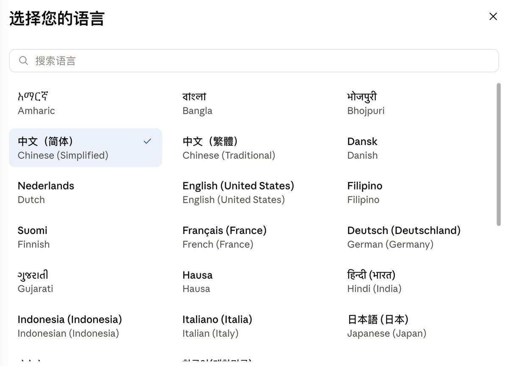Image resolution: width=508 pixels, height=366 pixels.
Task: Select Deutsch (Deutschland)
Action: [x=415, y=237]
